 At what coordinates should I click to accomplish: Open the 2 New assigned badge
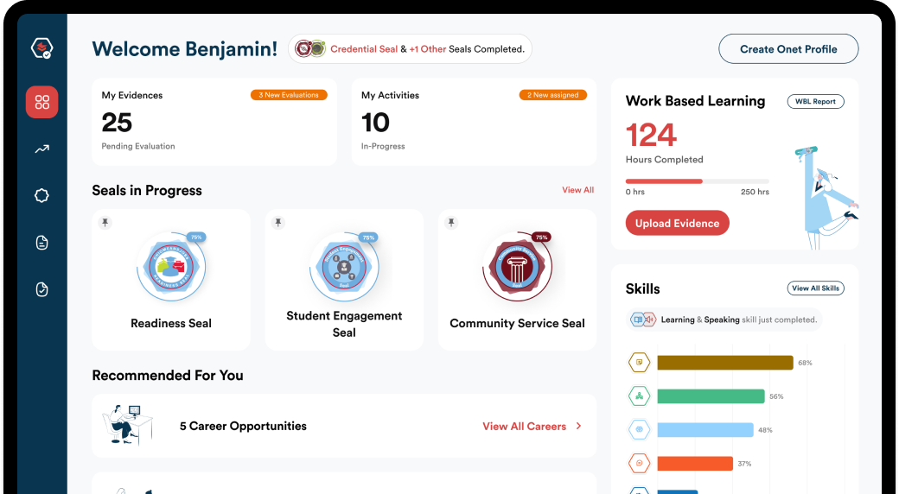[x=552, y=95]
